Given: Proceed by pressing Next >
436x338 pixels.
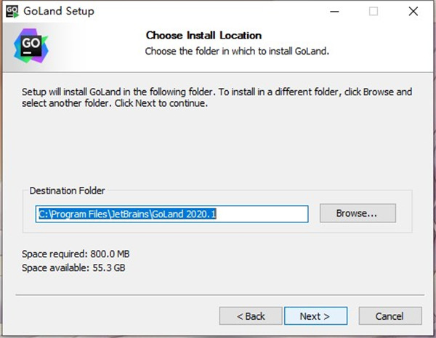Looking at the screenshot, I should point(315,316).
